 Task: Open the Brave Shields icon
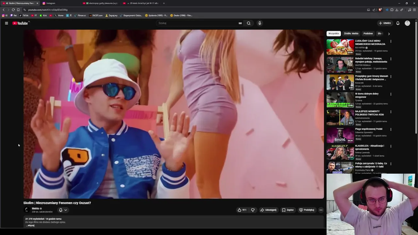[x=380, y=10]
